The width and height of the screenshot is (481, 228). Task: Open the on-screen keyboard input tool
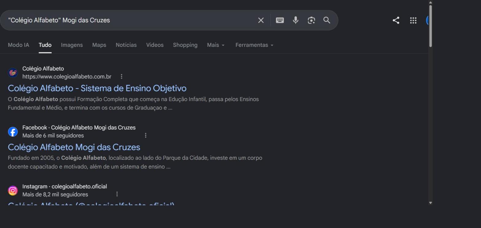point(280,20)
